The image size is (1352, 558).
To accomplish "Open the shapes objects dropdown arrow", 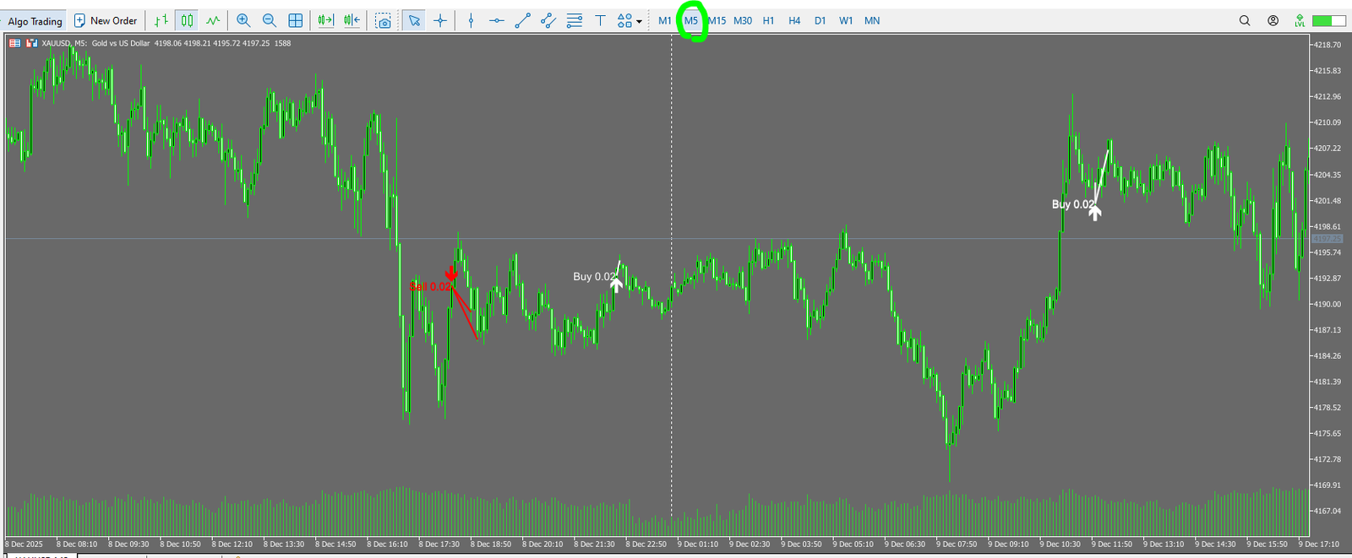I will 639,21.
